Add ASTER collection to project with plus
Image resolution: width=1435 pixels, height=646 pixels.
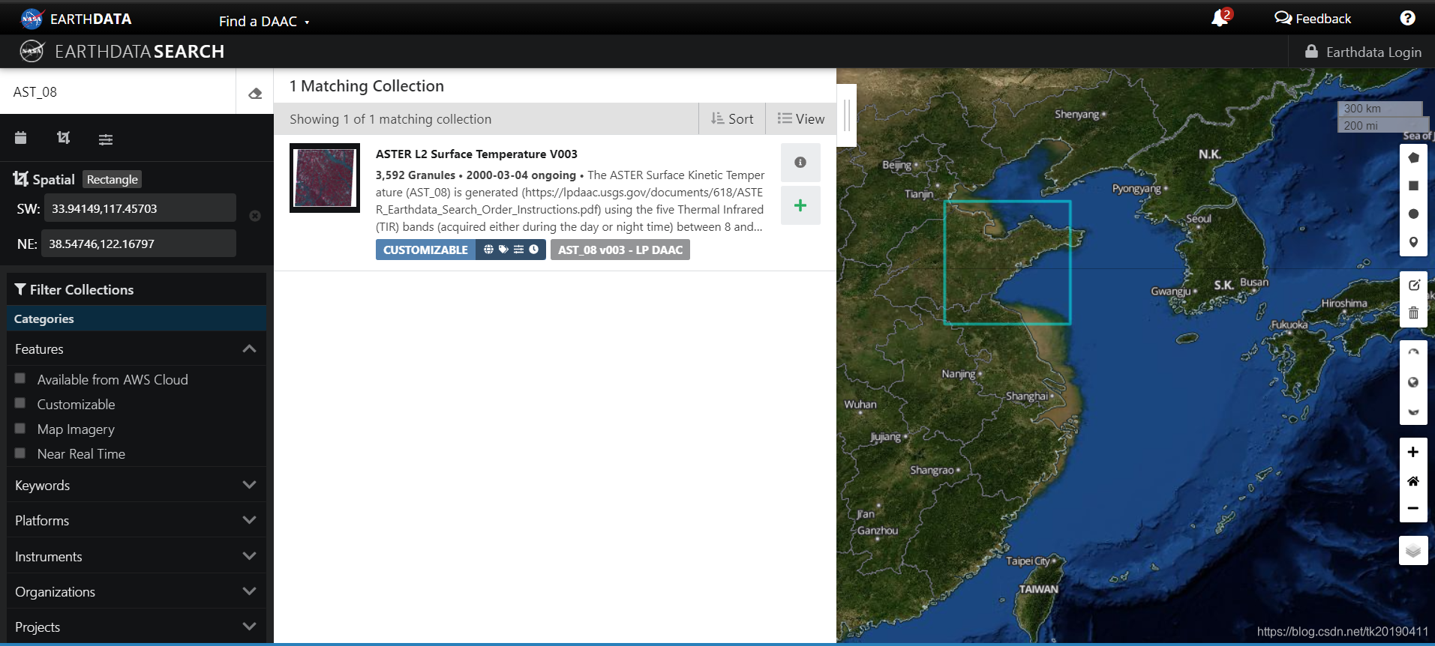click(800, 205)
